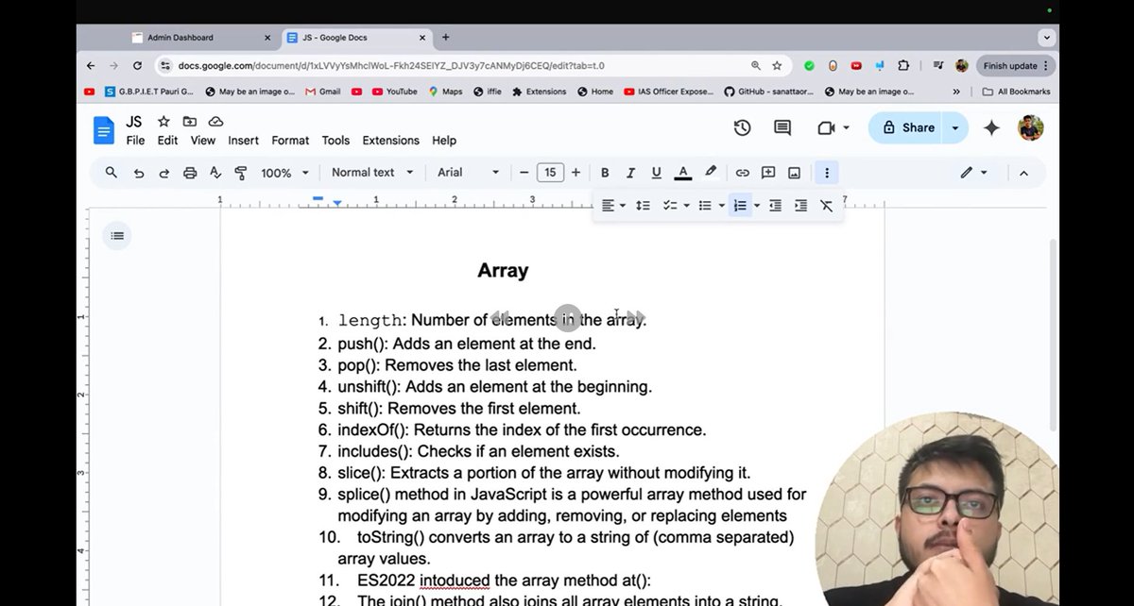Image resolution: width=1134 pixels, height=606 pixels.
Task: Open the Tools menu
Action: pos(335,141)
